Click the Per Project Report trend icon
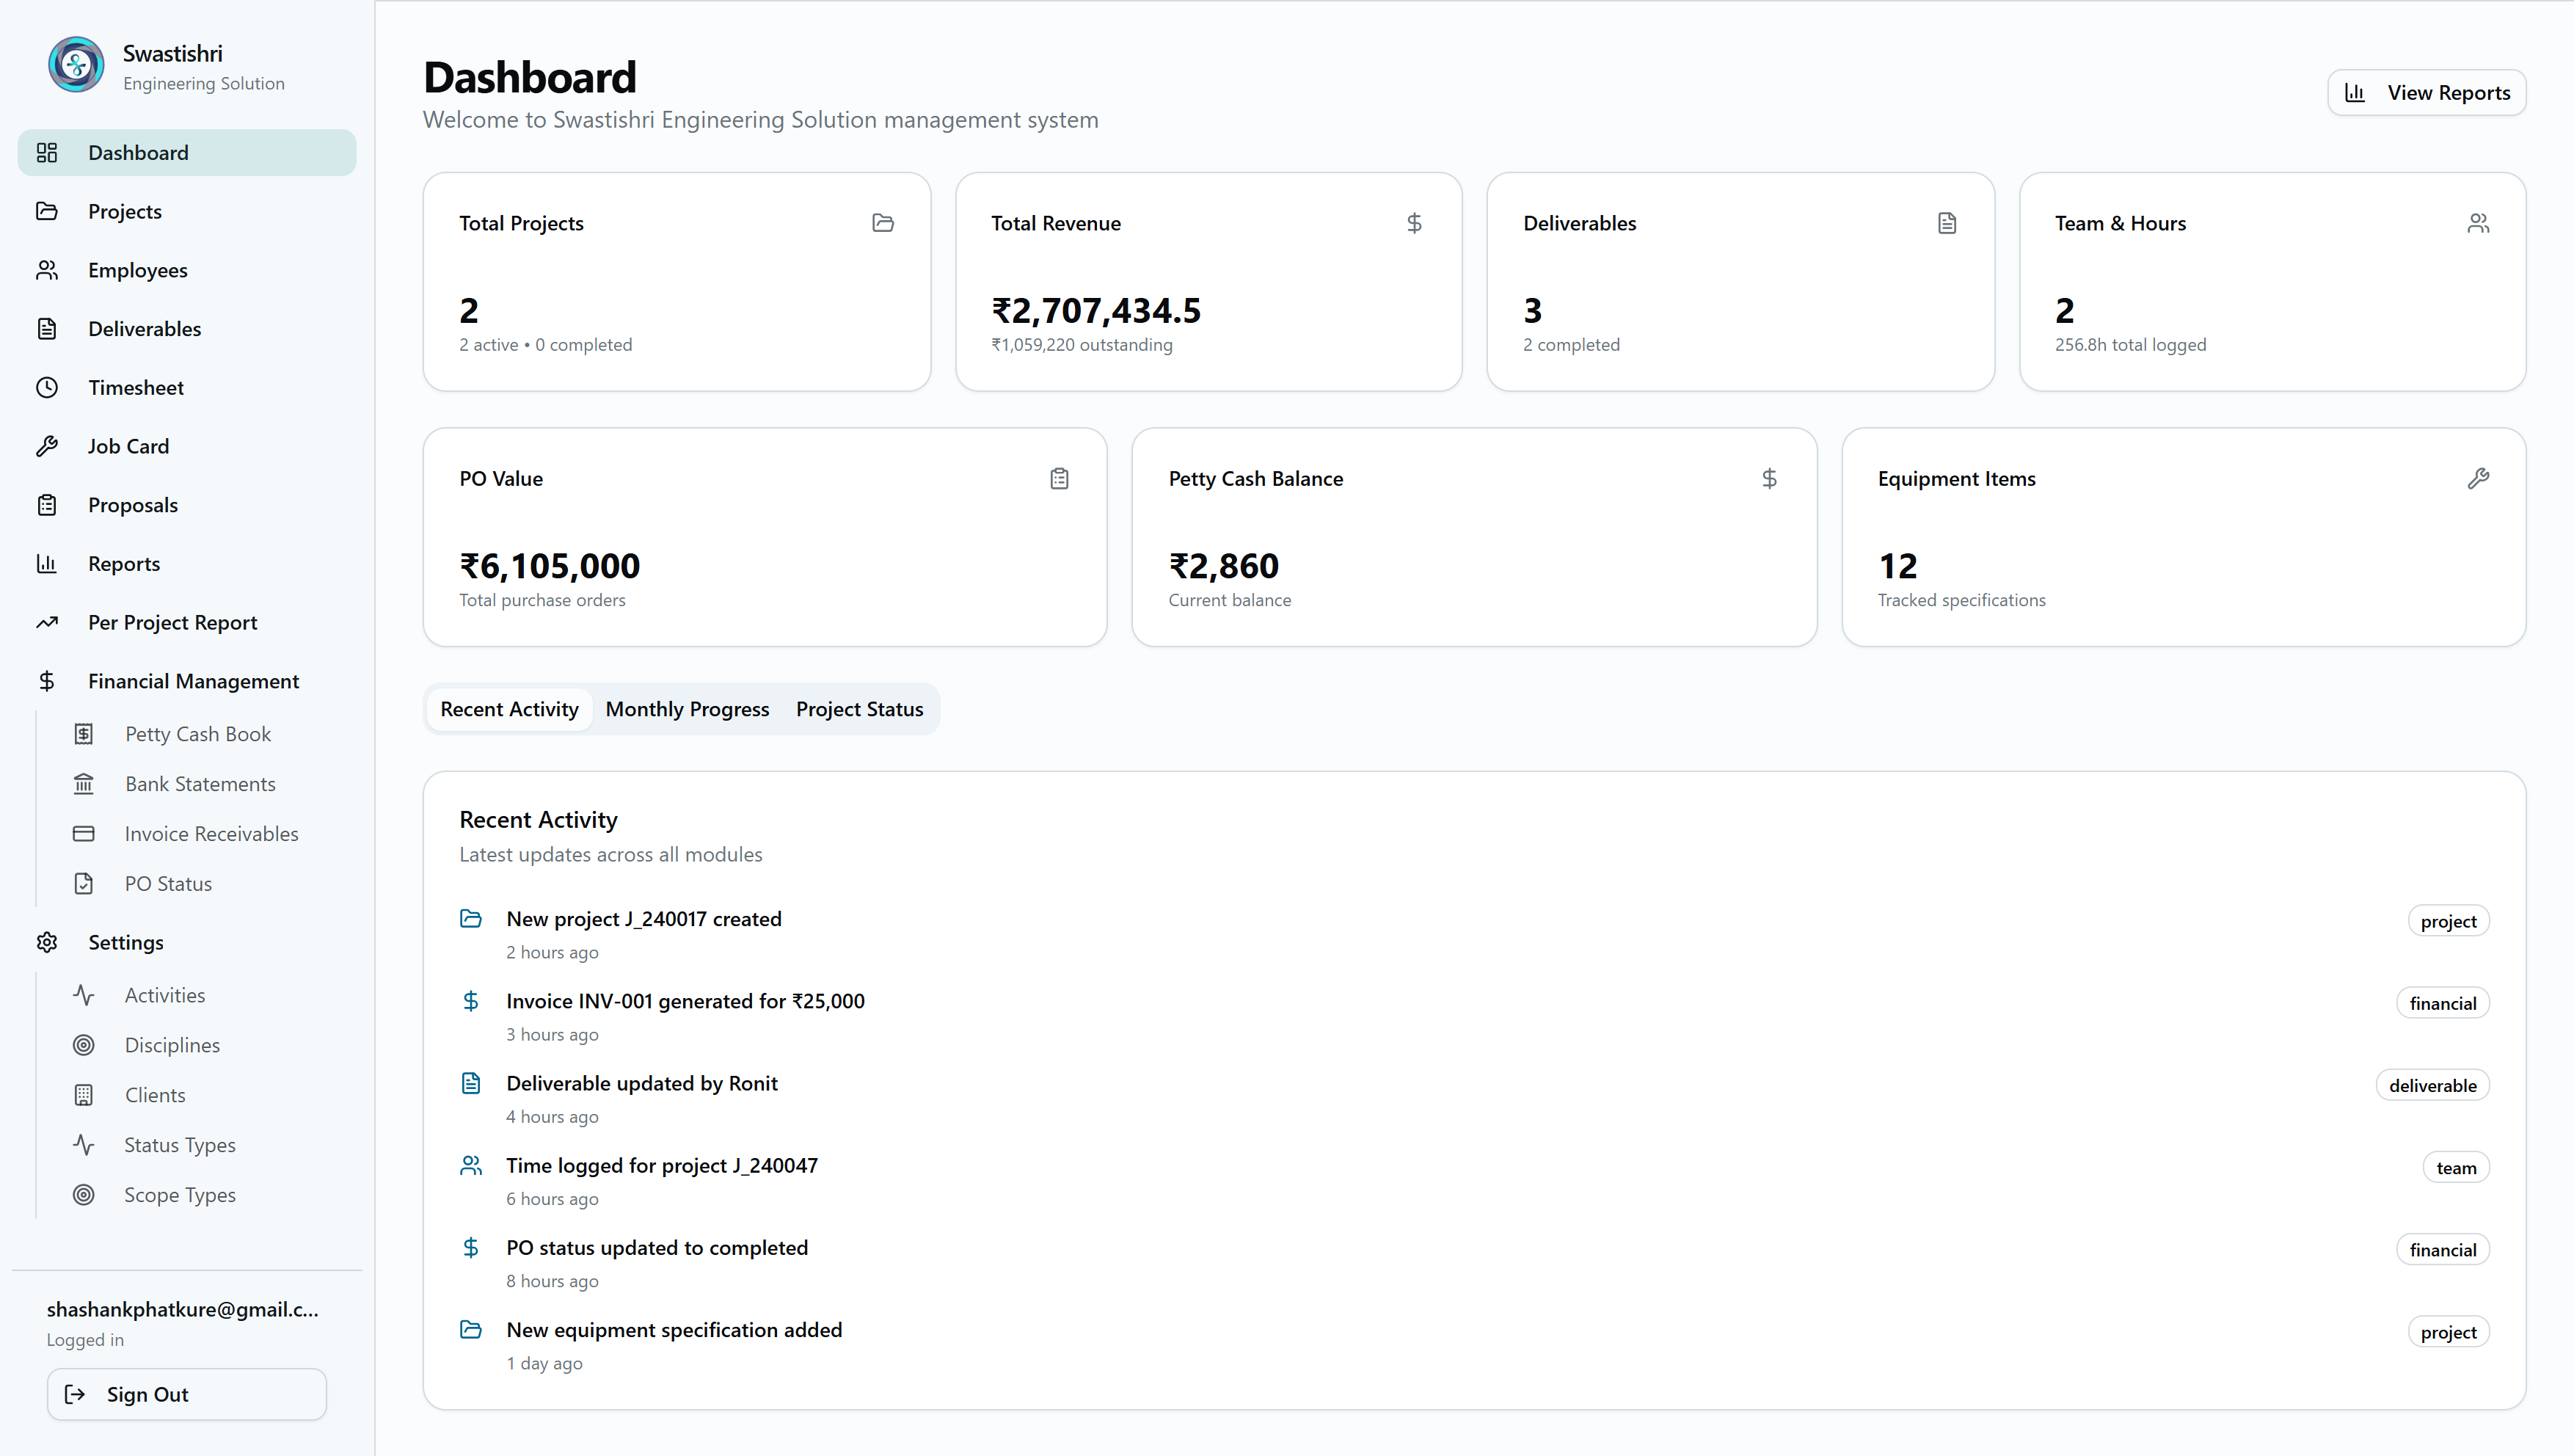Image resolution: width=2574 pixels, height=1456 pixels. pos(47,622)
